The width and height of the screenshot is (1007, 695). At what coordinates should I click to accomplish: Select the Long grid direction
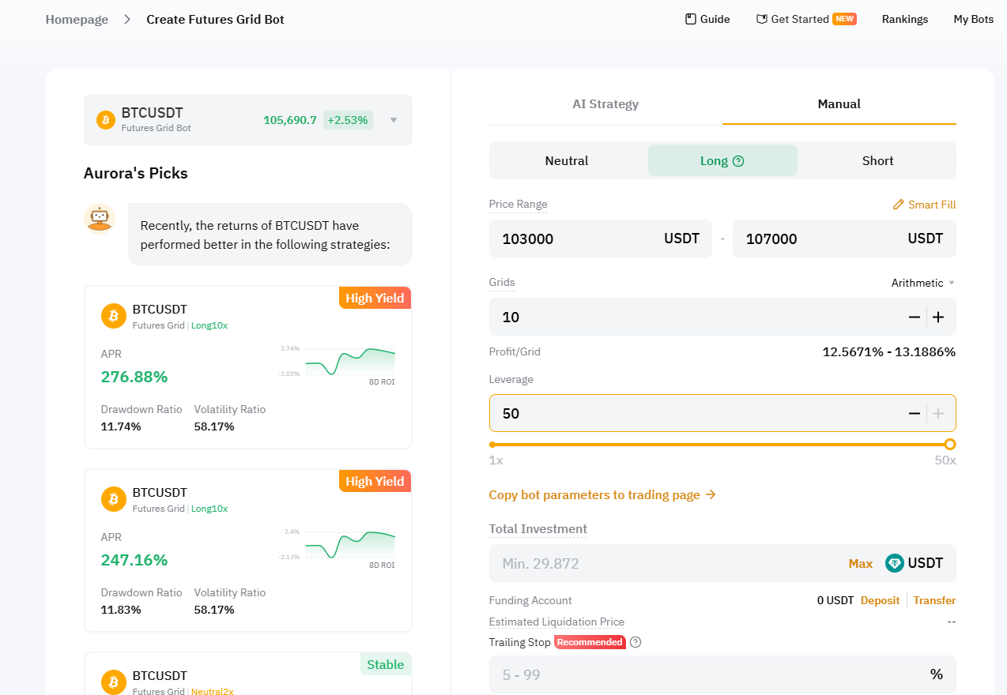click(x=714, y=160)
